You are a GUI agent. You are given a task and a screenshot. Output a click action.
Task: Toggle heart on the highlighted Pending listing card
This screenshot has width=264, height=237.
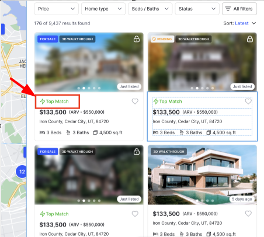(x=248, y=101)
